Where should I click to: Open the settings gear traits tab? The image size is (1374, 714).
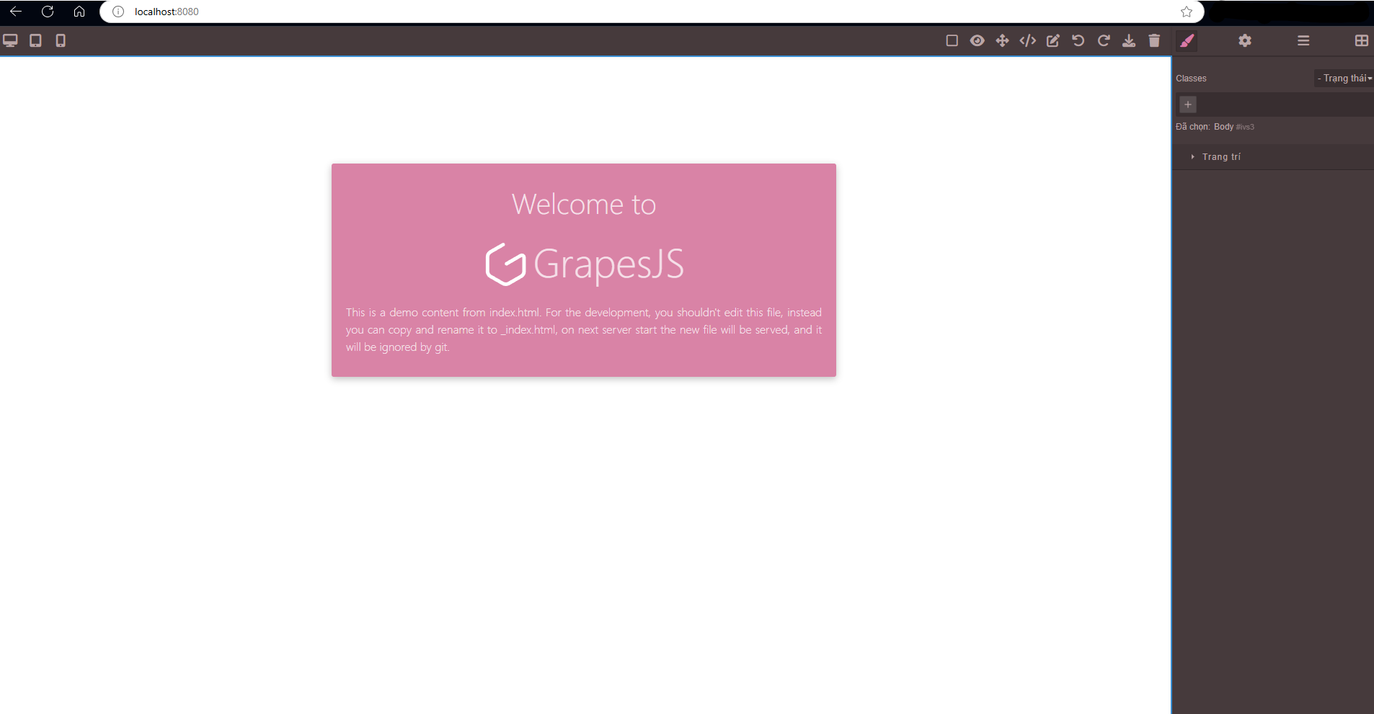click(x=1245, y=41)
